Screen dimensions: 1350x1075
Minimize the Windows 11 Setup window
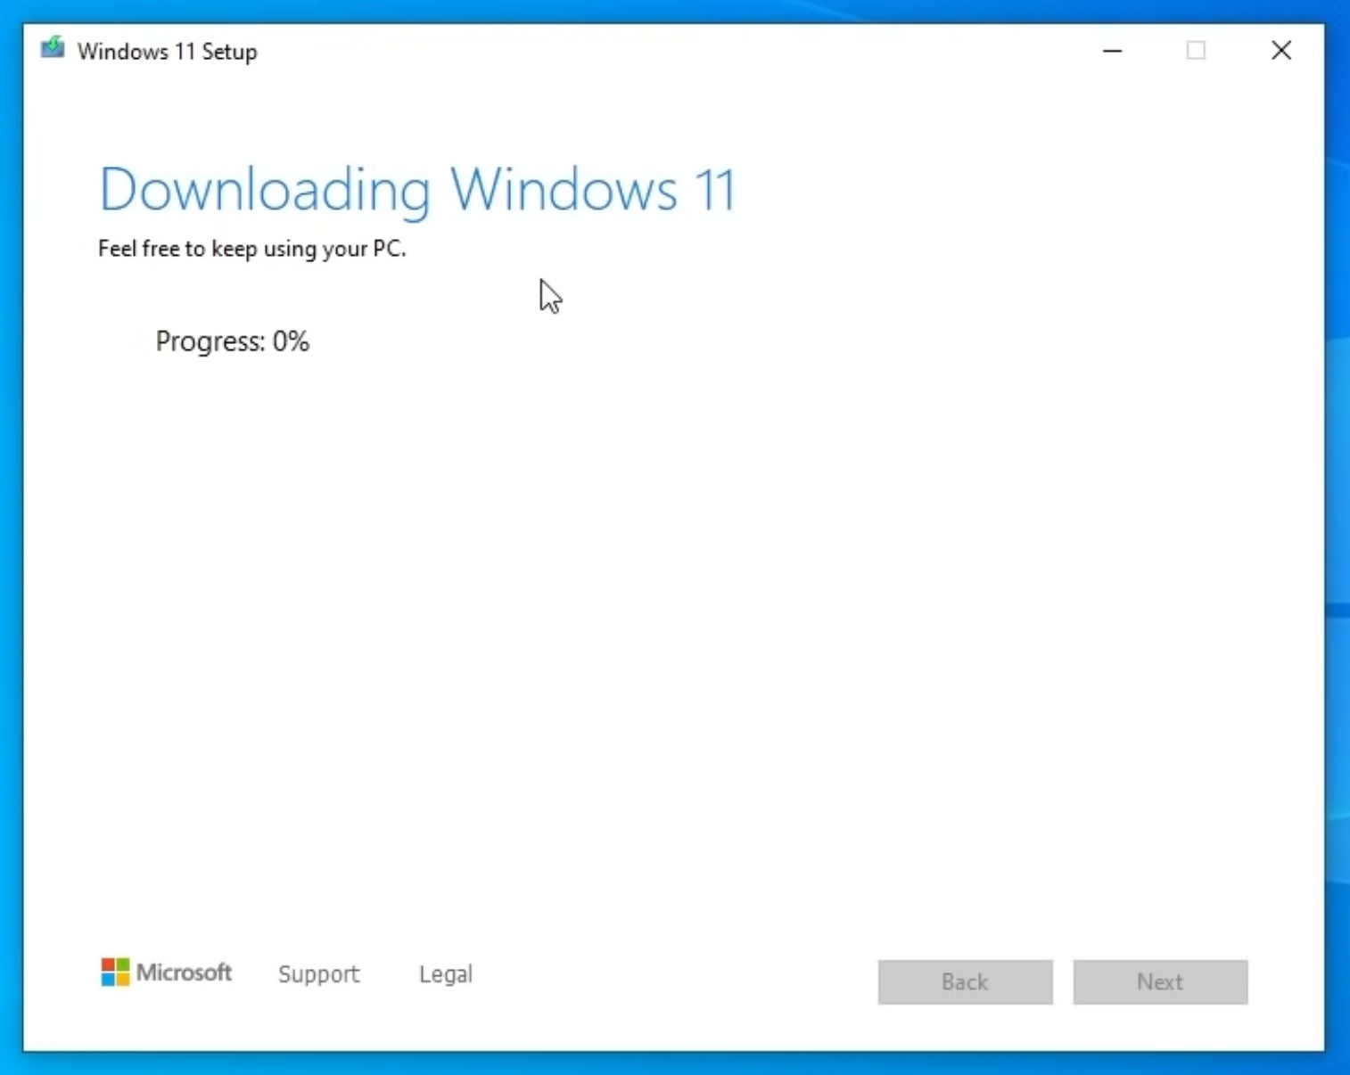(1112, 51)
